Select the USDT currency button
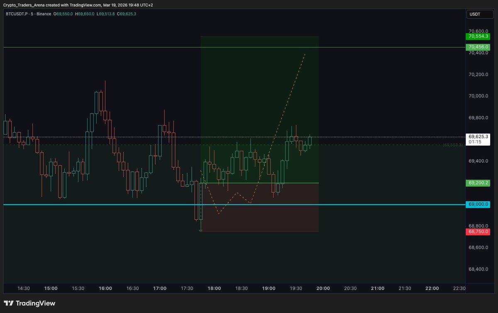The width and height of the screenshot is (498, 313). (x=479, y=14)
